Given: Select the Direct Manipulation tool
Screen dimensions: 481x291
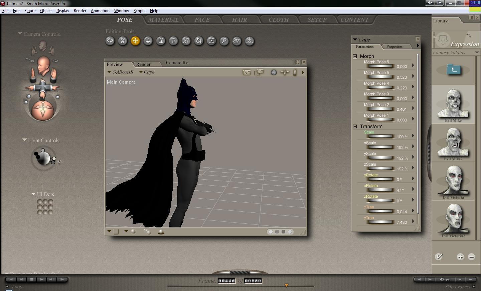Looking at the screenshot, I should click(x=250, y=41).
